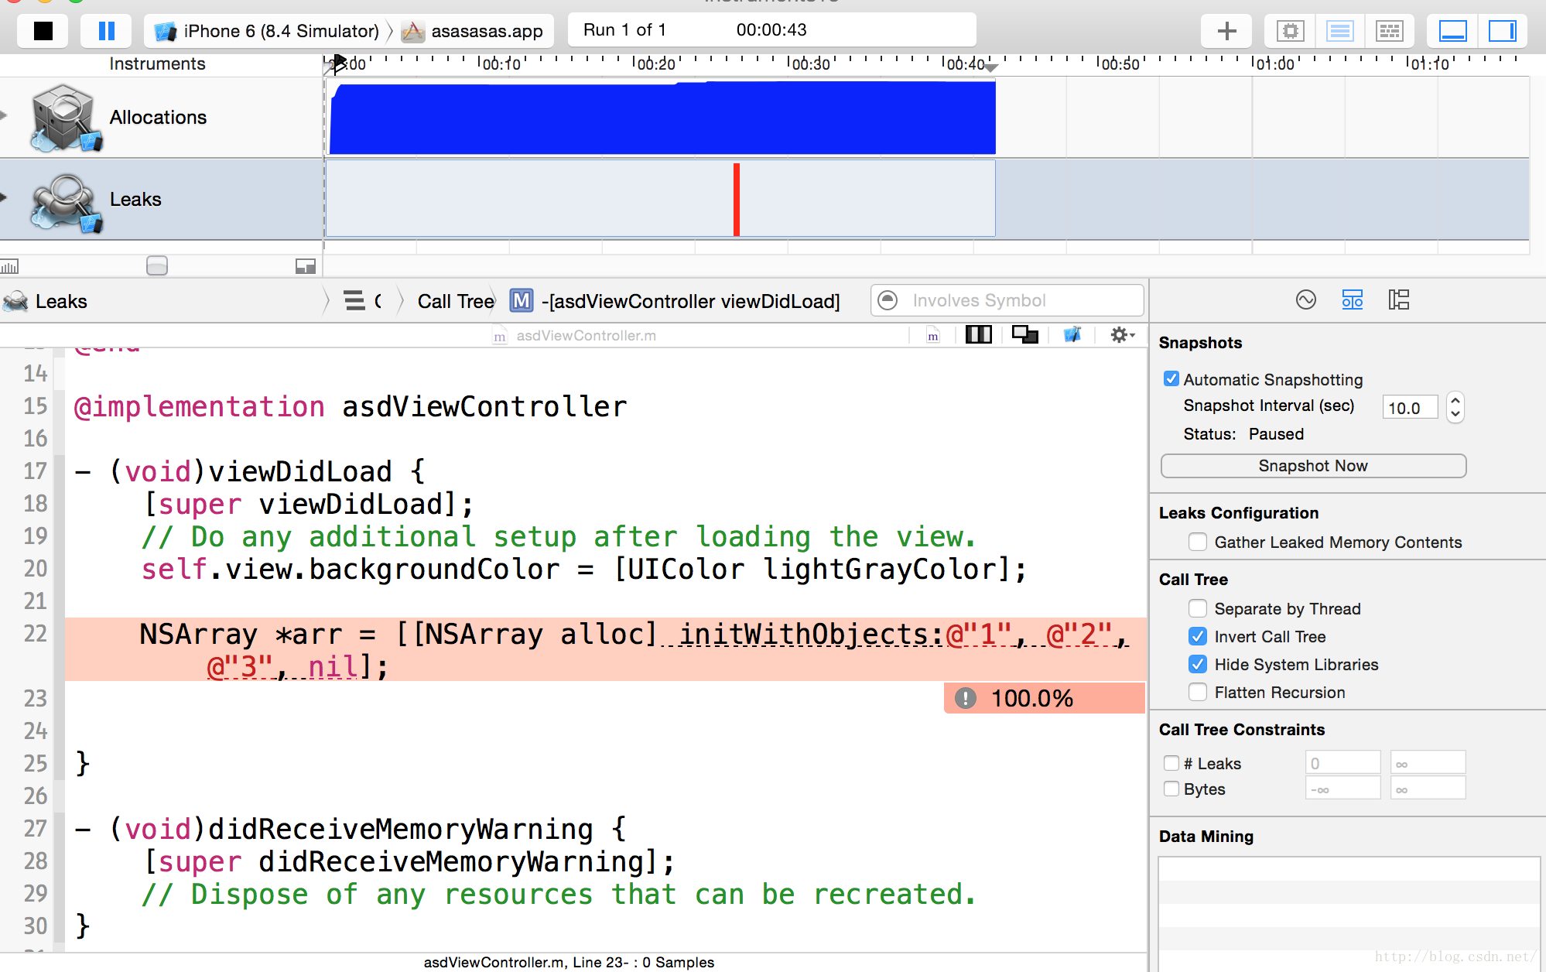Enable Gather Leaked Memory Contents checkbox
This screenshot has height=972, width=1546.
pos(1195,542)
